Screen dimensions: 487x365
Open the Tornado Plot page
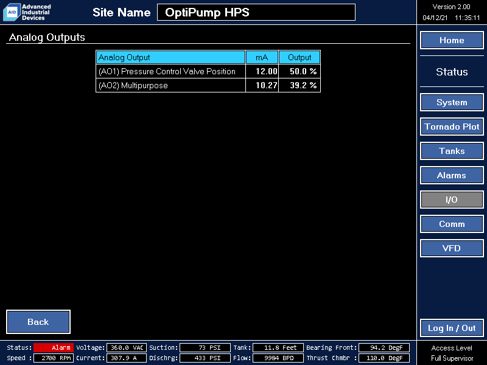pyautogui.click(x=452, y=127)
